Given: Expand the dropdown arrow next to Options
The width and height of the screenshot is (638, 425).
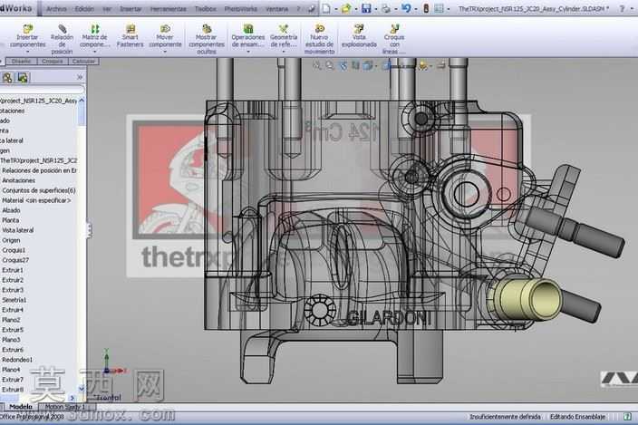Looking at the screenshot, I should (449, 9).
